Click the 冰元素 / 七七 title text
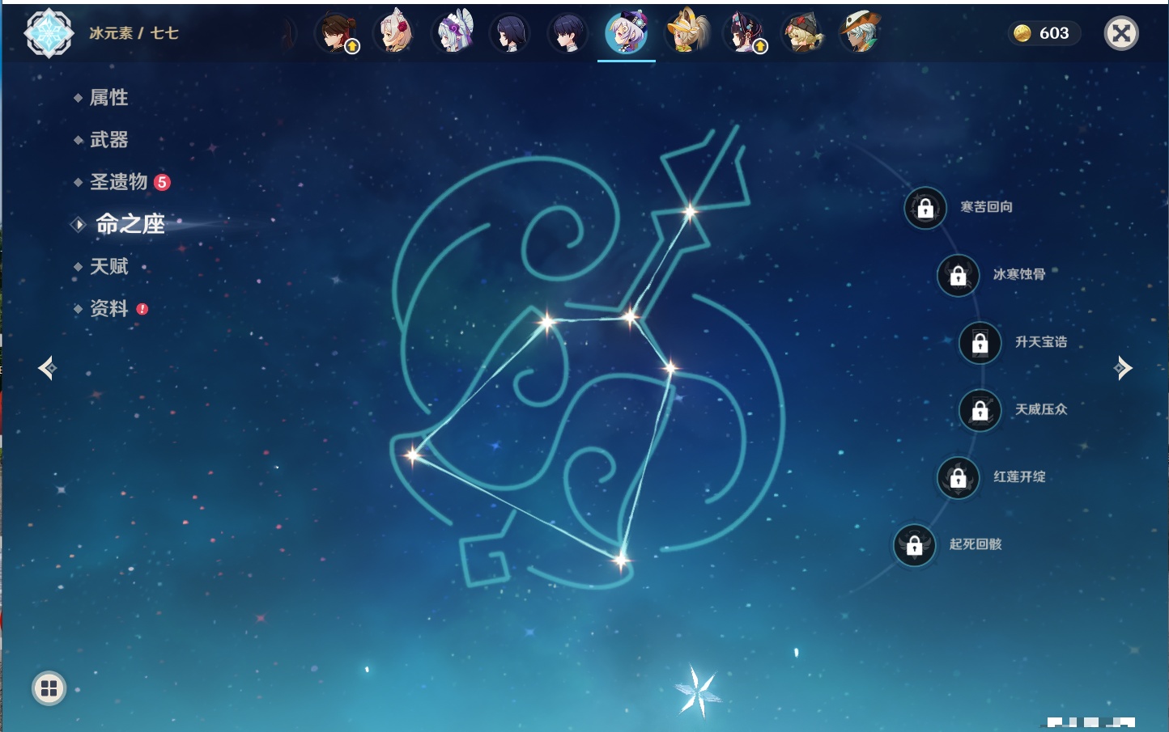Viewport: 1169px width, 732px height. pyautogui.click(x=134, y=33)
